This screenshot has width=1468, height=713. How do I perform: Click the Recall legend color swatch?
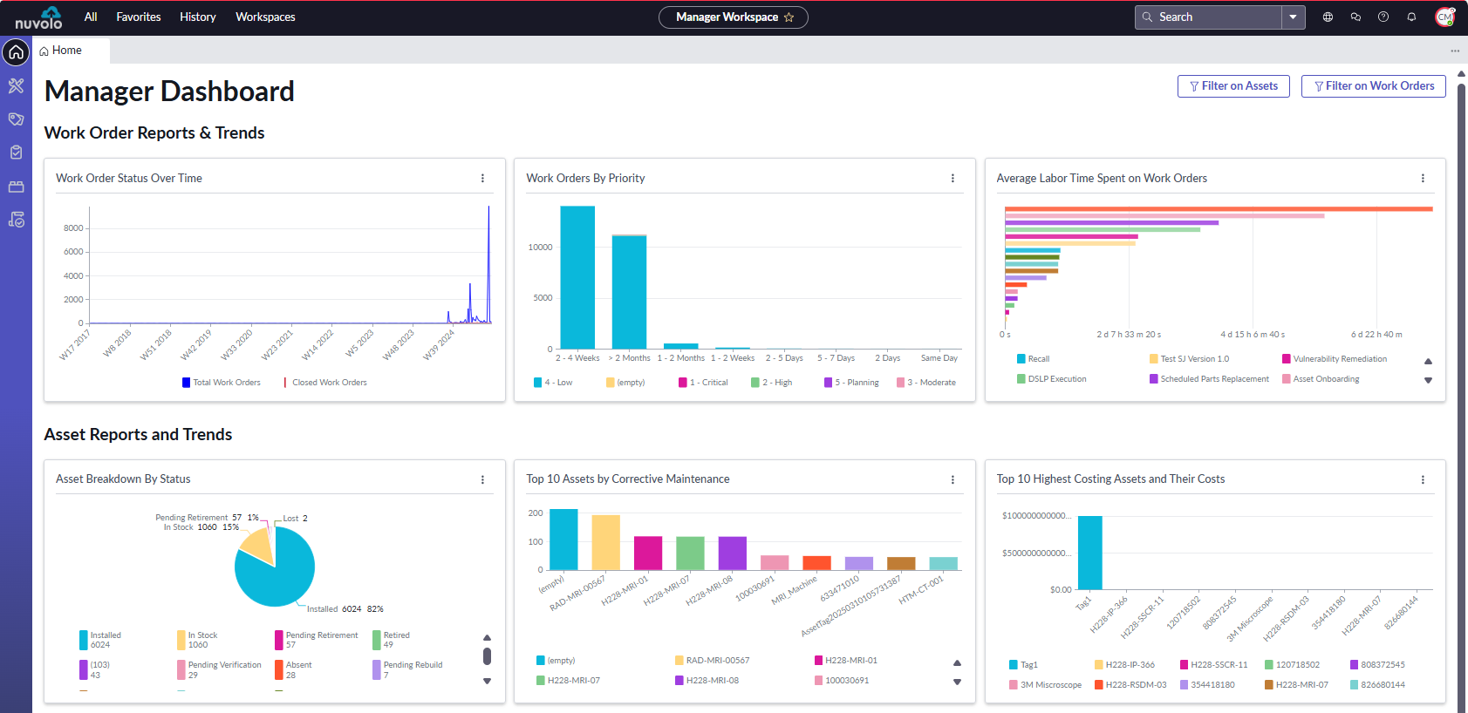(1021, 359)
